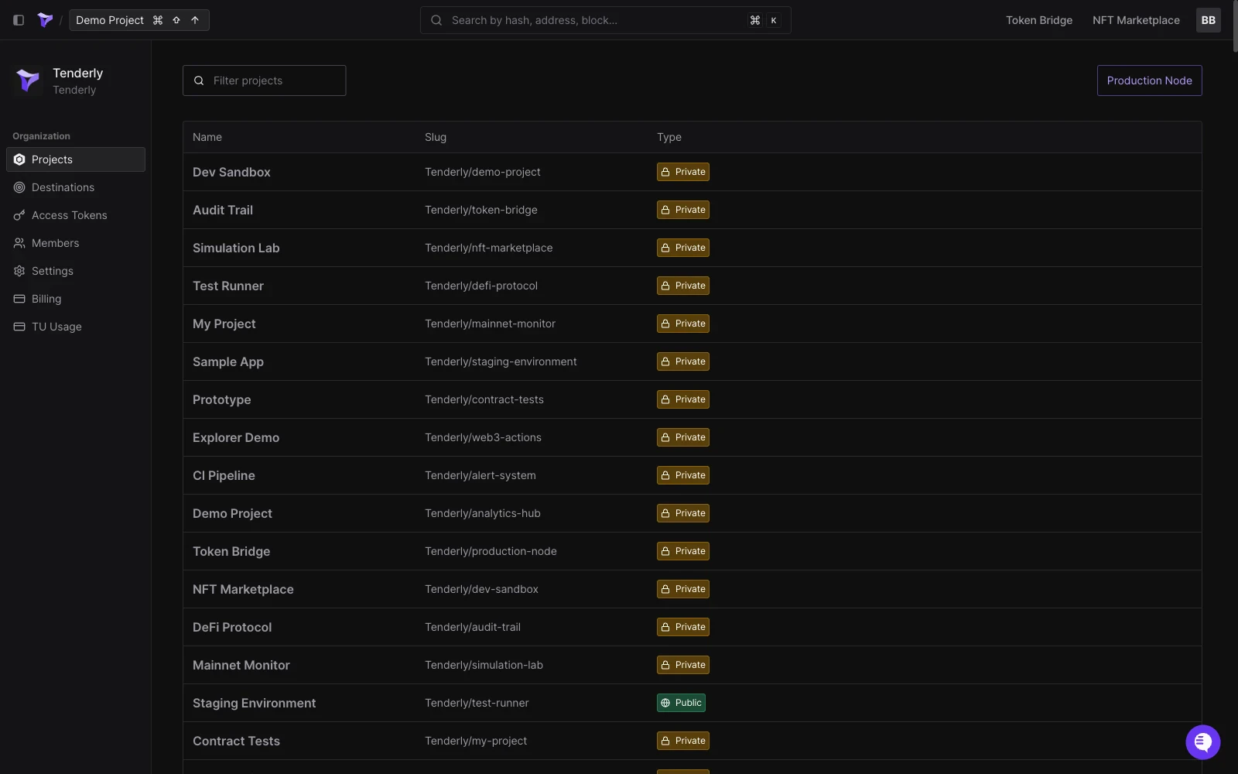
Task: Click the Private badge for Contract Tests
Action: point(683,741)
